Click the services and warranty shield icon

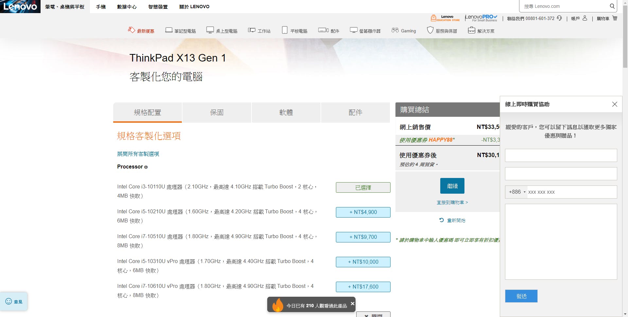430,30
